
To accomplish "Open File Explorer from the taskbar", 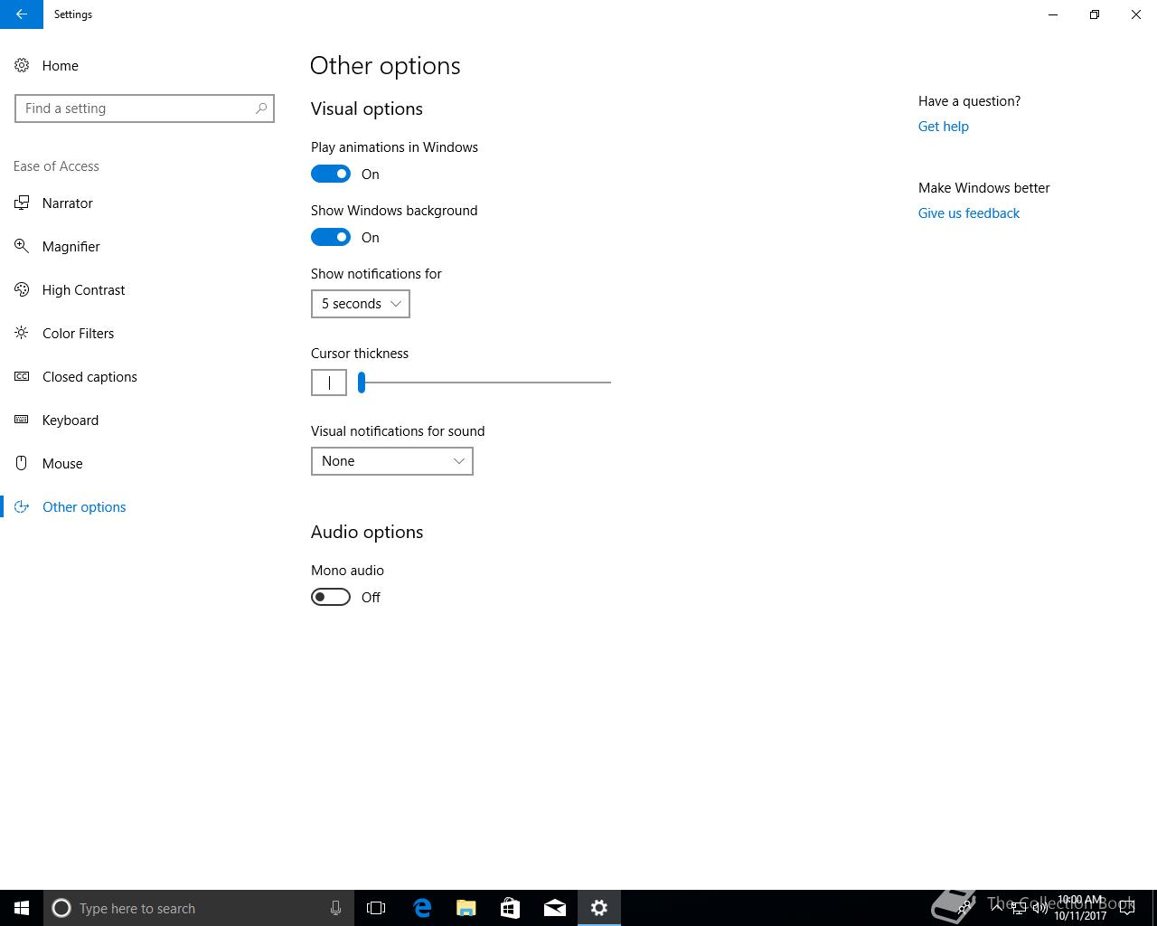I will (x=466, y=908).
